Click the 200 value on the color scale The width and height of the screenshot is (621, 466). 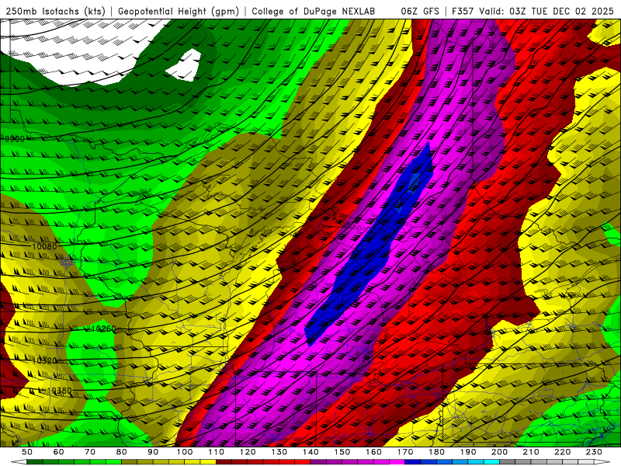pyautogui.click(x=499, y=452)
